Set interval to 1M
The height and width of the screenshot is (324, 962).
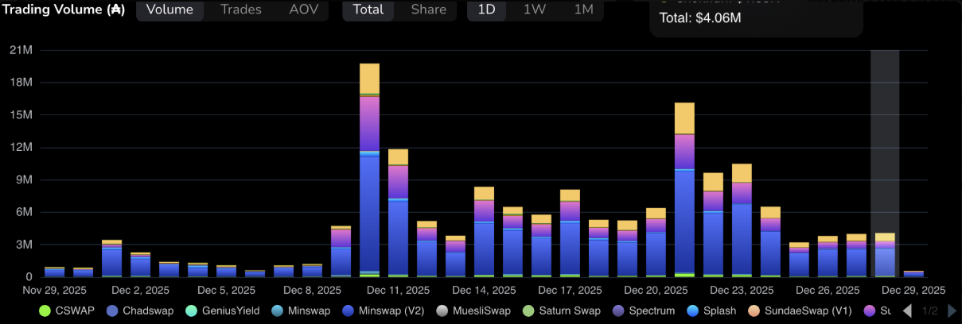click(584, 10)
